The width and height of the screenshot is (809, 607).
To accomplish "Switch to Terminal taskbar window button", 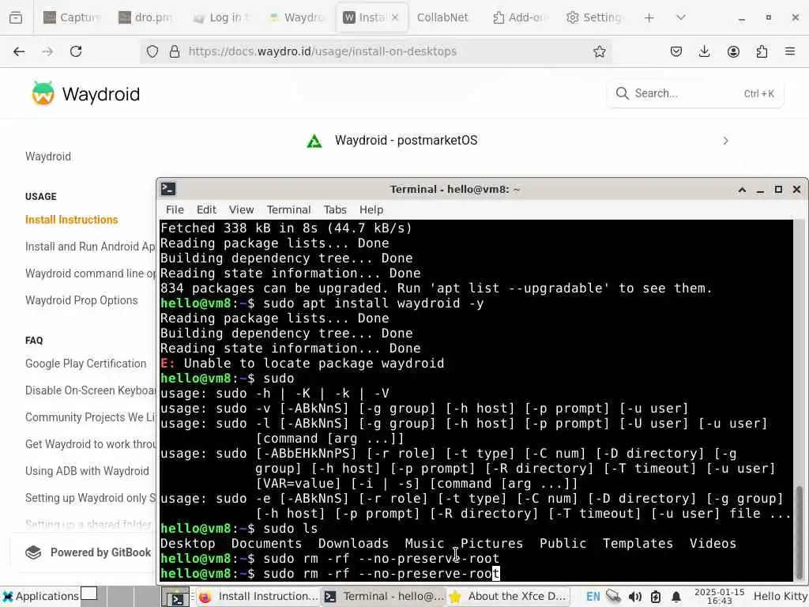I will pos(383,596).
